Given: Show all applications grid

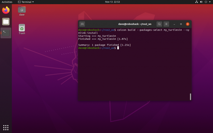Looking at the screenshot, I should point(6,127).
